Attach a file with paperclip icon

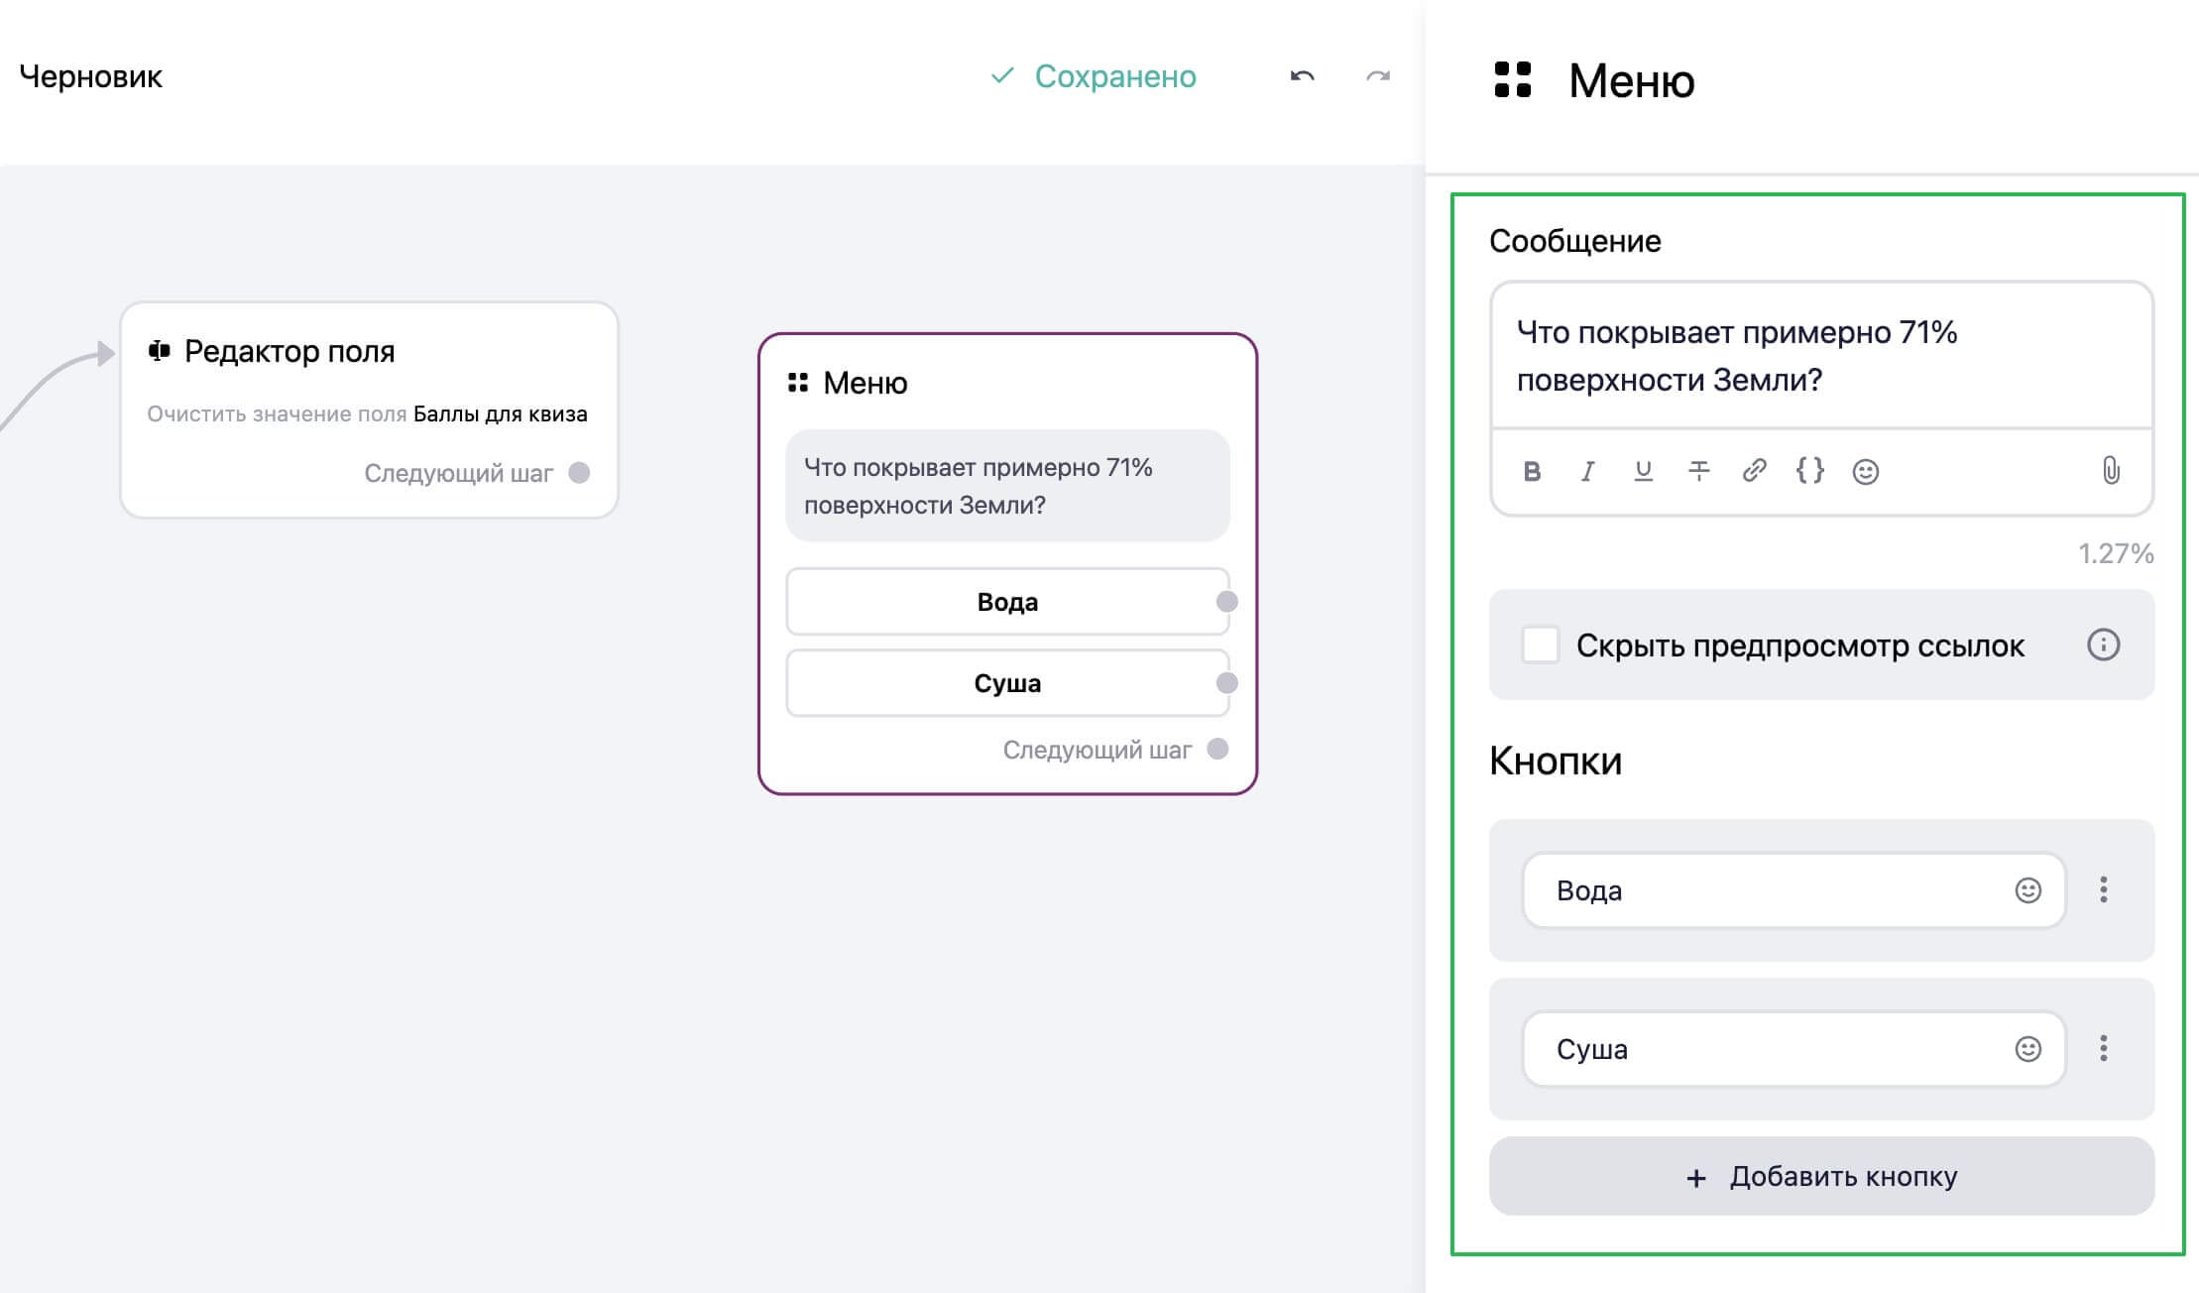tap(2111, 470)
